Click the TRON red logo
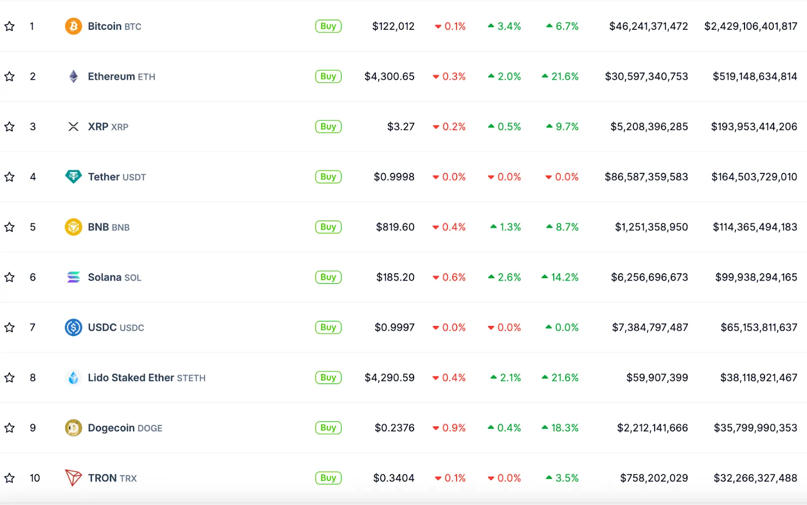This screenshot has height=505, width=807. [73, 478]
